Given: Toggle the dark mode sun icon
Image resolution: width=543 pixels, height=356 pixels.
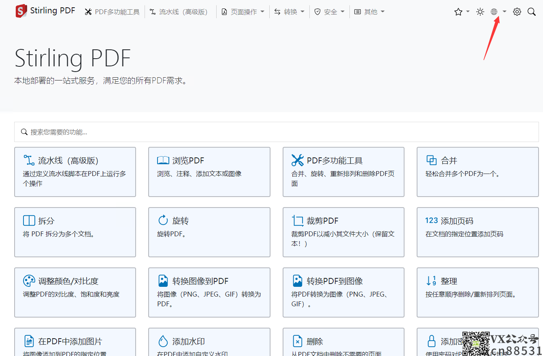Looking at the screenshot, I should [x=480, y=12].
